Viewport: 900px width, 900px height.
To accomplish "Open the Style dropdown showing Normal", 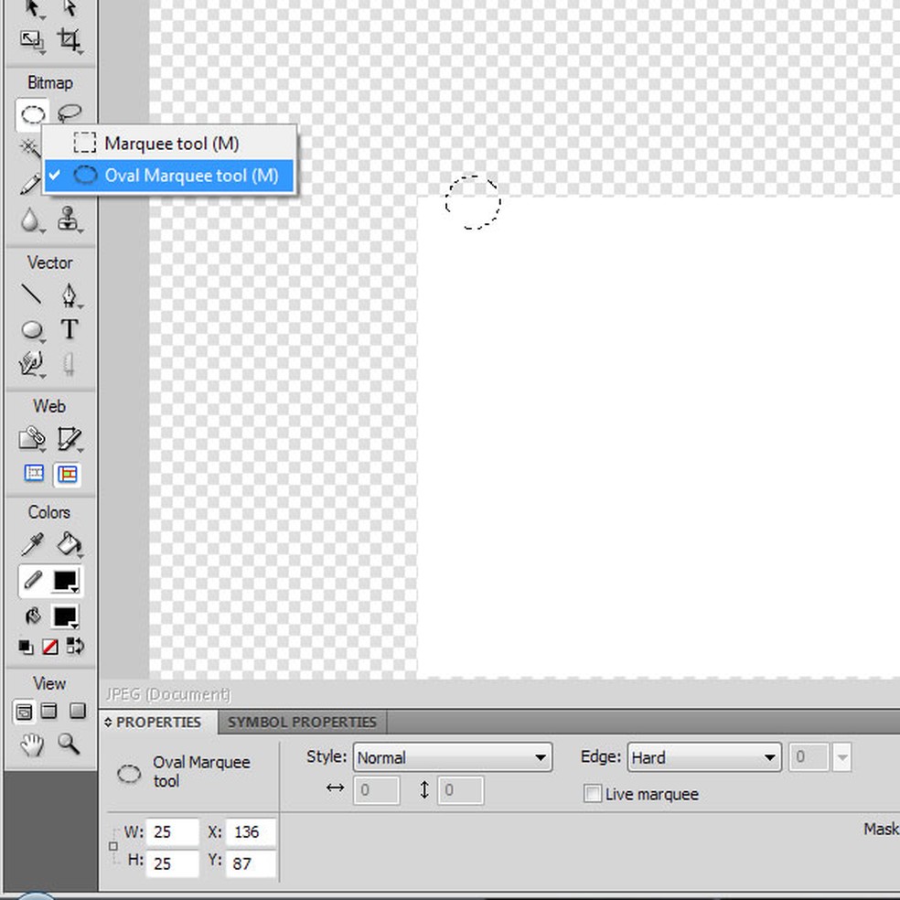I will click(452, 757).
